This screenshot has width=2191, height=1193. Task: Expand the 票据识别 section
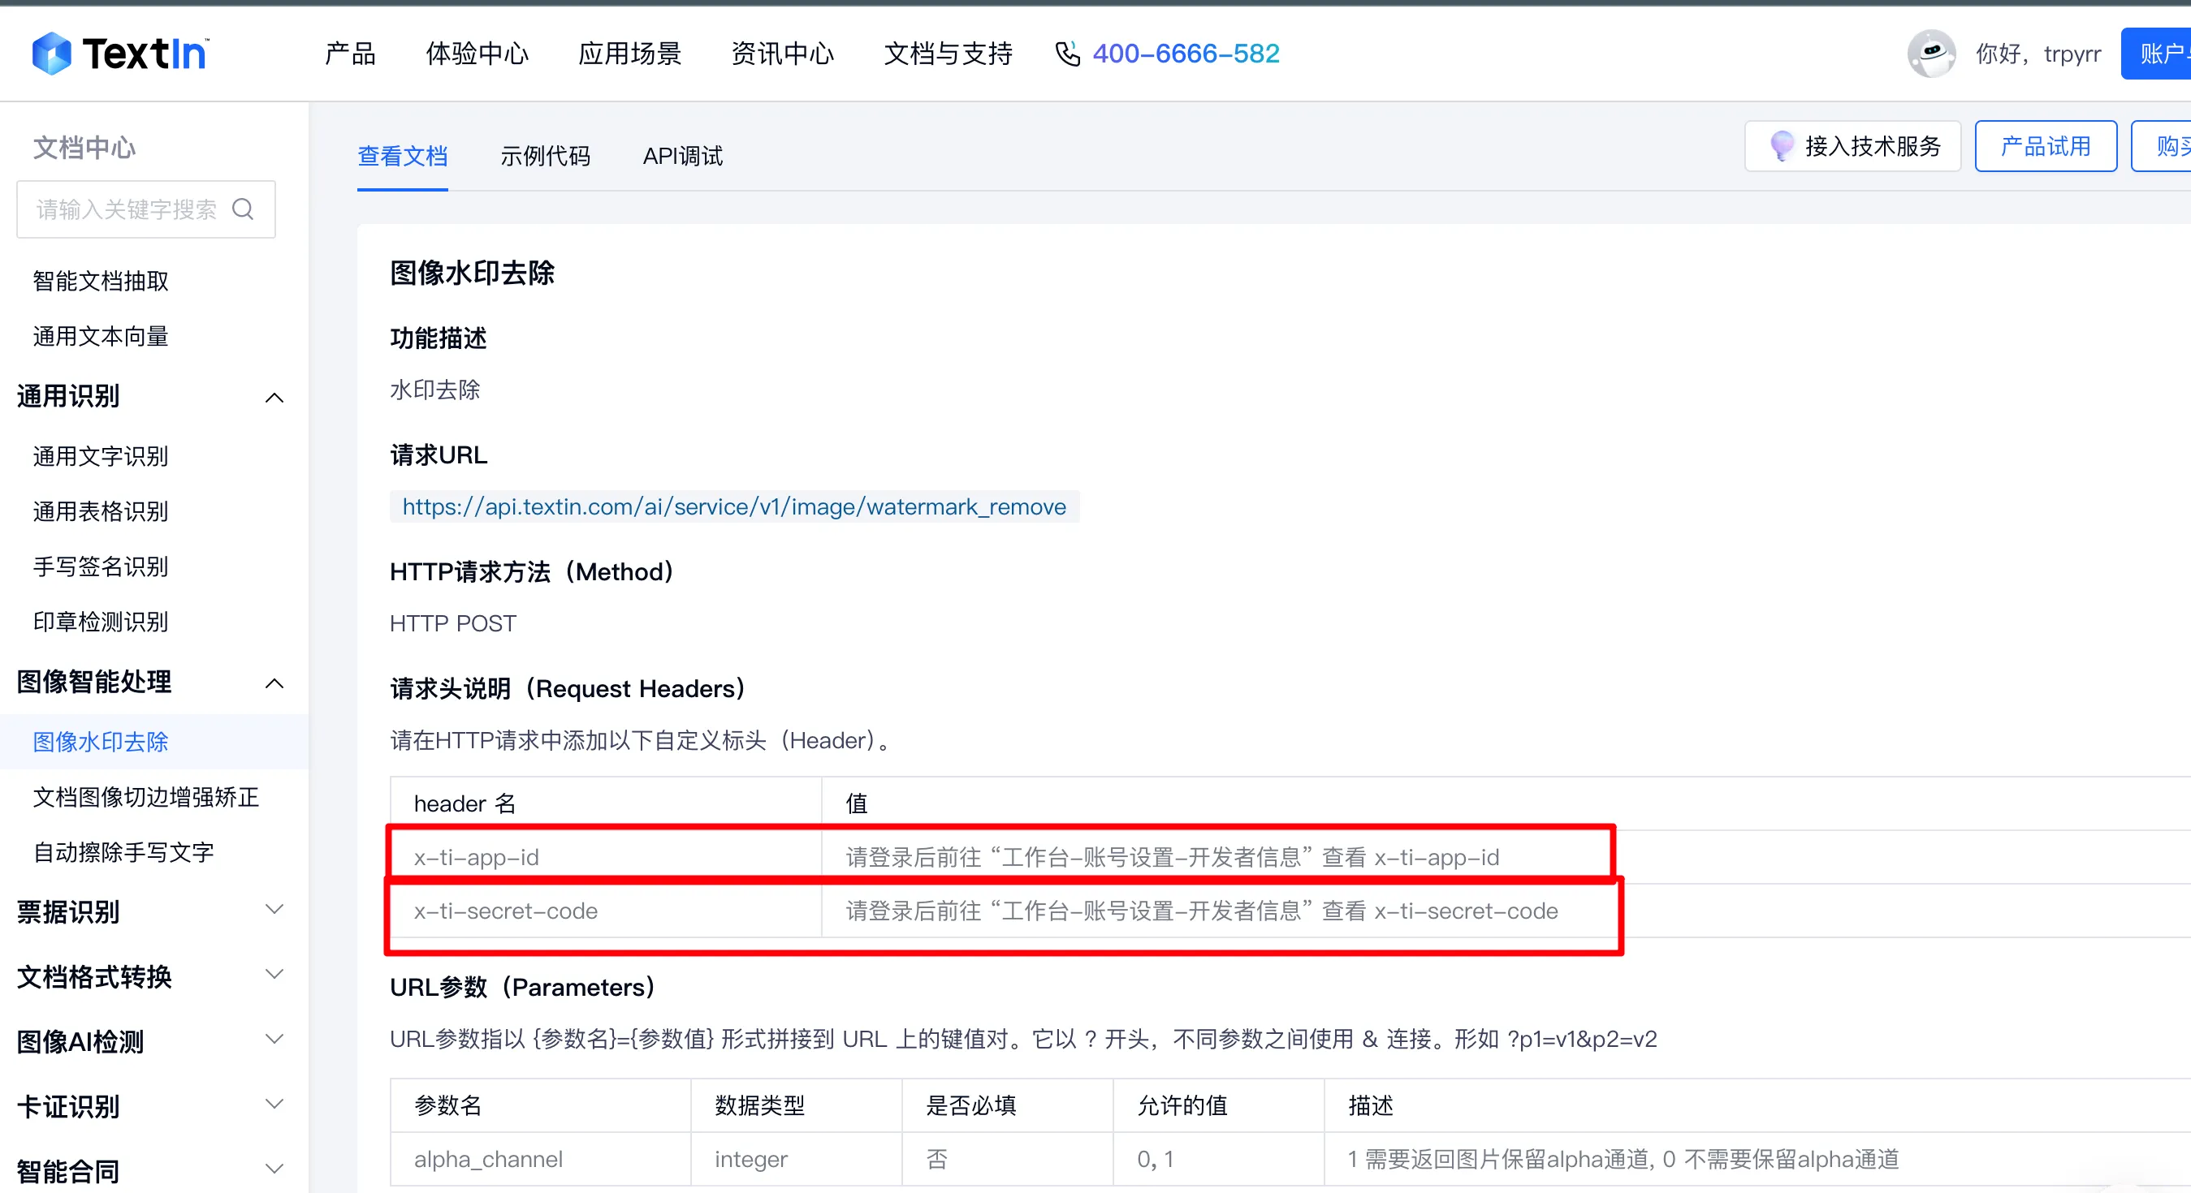tap(274, 910)
